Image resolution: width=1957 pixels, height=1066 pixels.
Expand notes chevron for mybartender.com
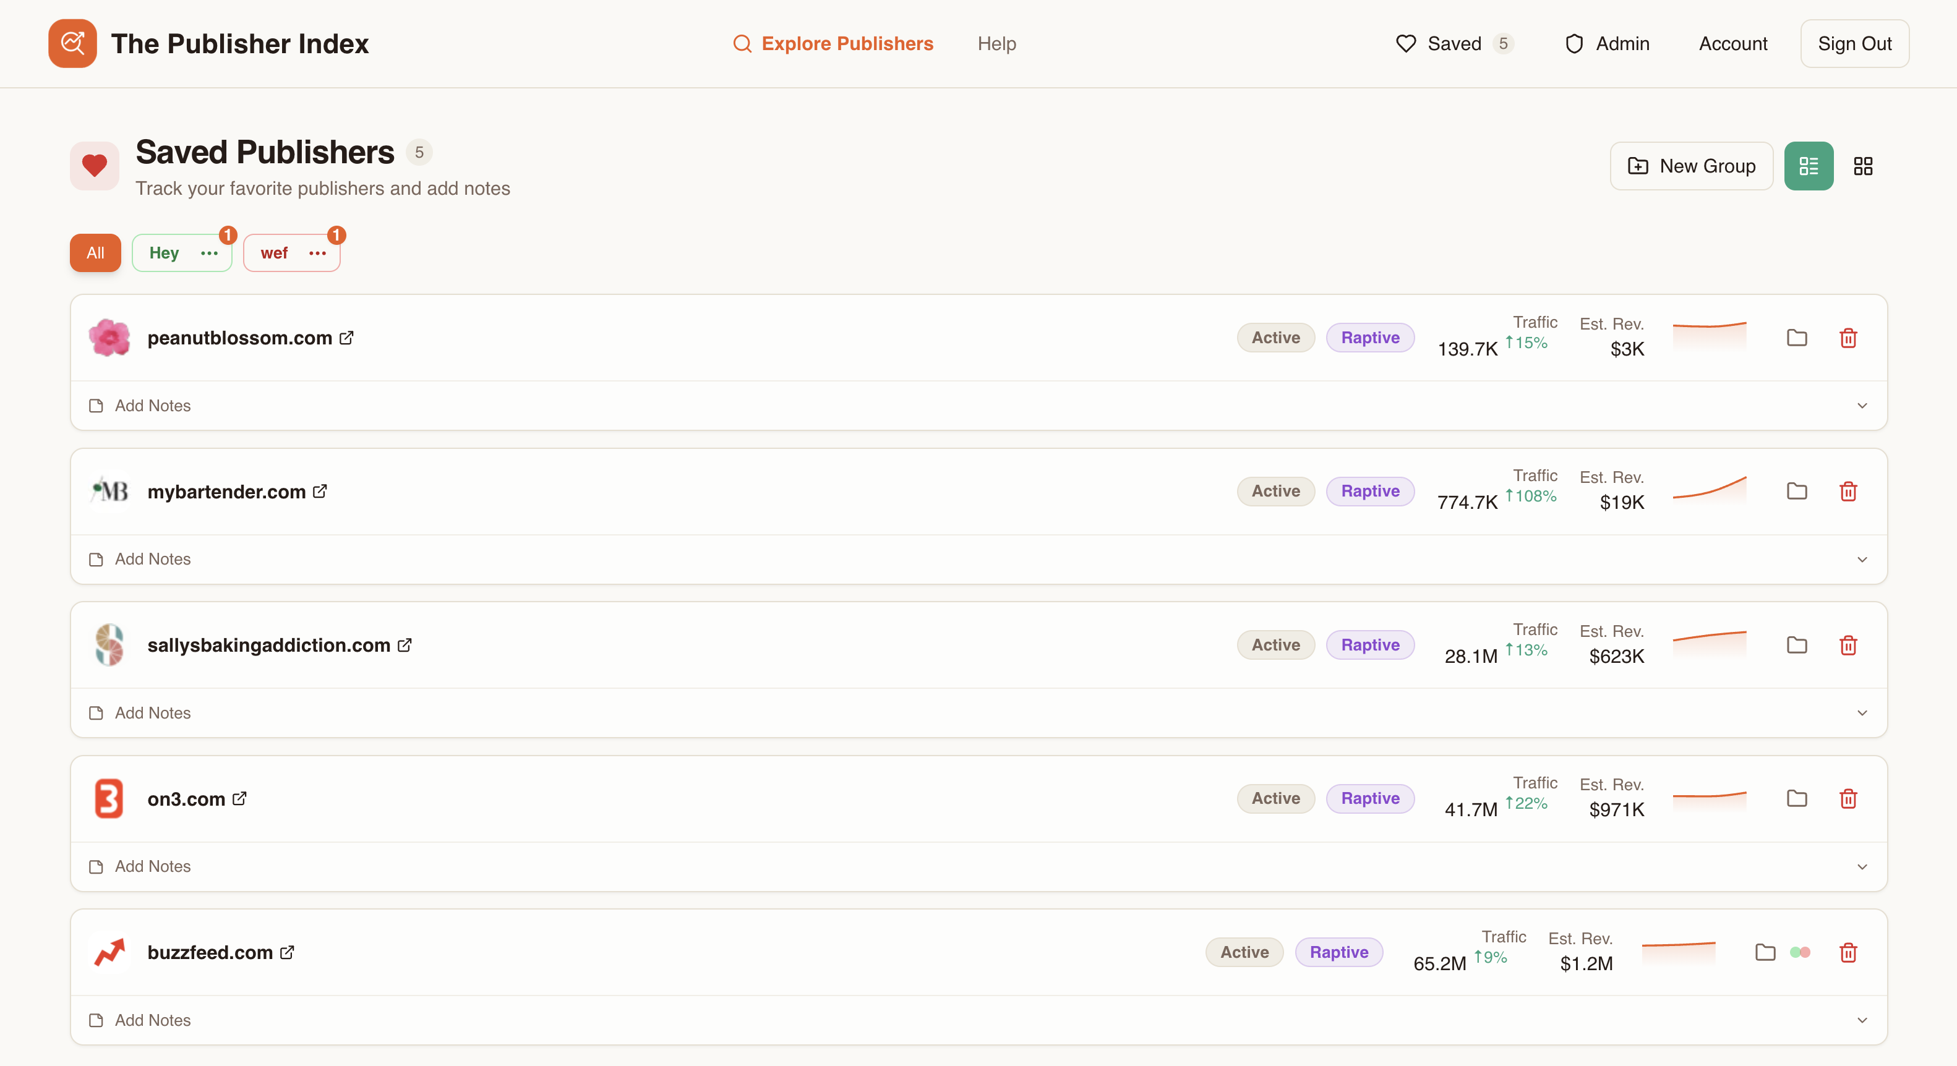click(x=1862, y=560)
